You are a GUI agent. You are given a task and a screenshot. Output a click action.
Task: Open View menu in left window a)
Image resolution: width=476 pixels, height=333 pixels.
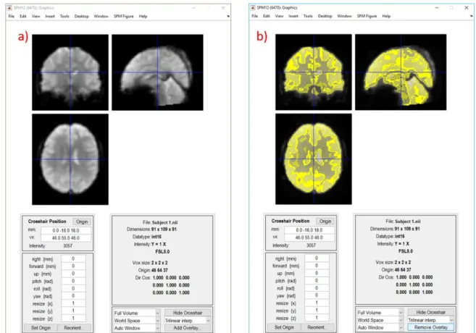36,17
